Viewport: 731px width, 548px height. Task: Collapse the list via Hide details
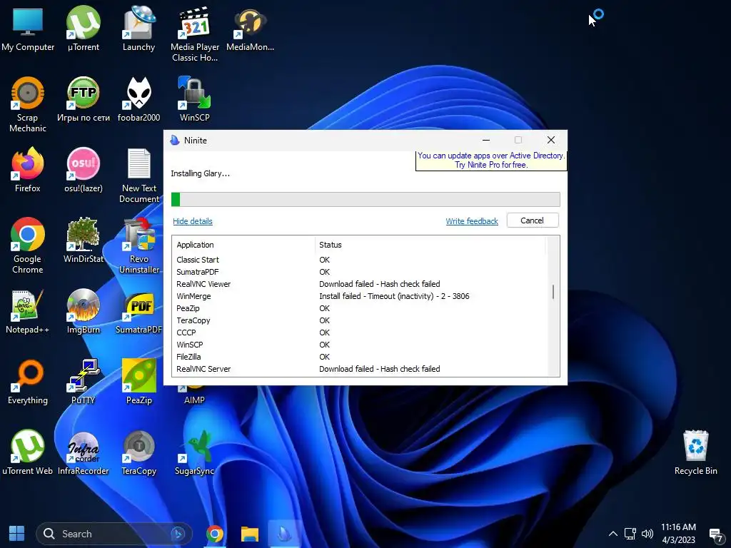[x=193, y=221]
